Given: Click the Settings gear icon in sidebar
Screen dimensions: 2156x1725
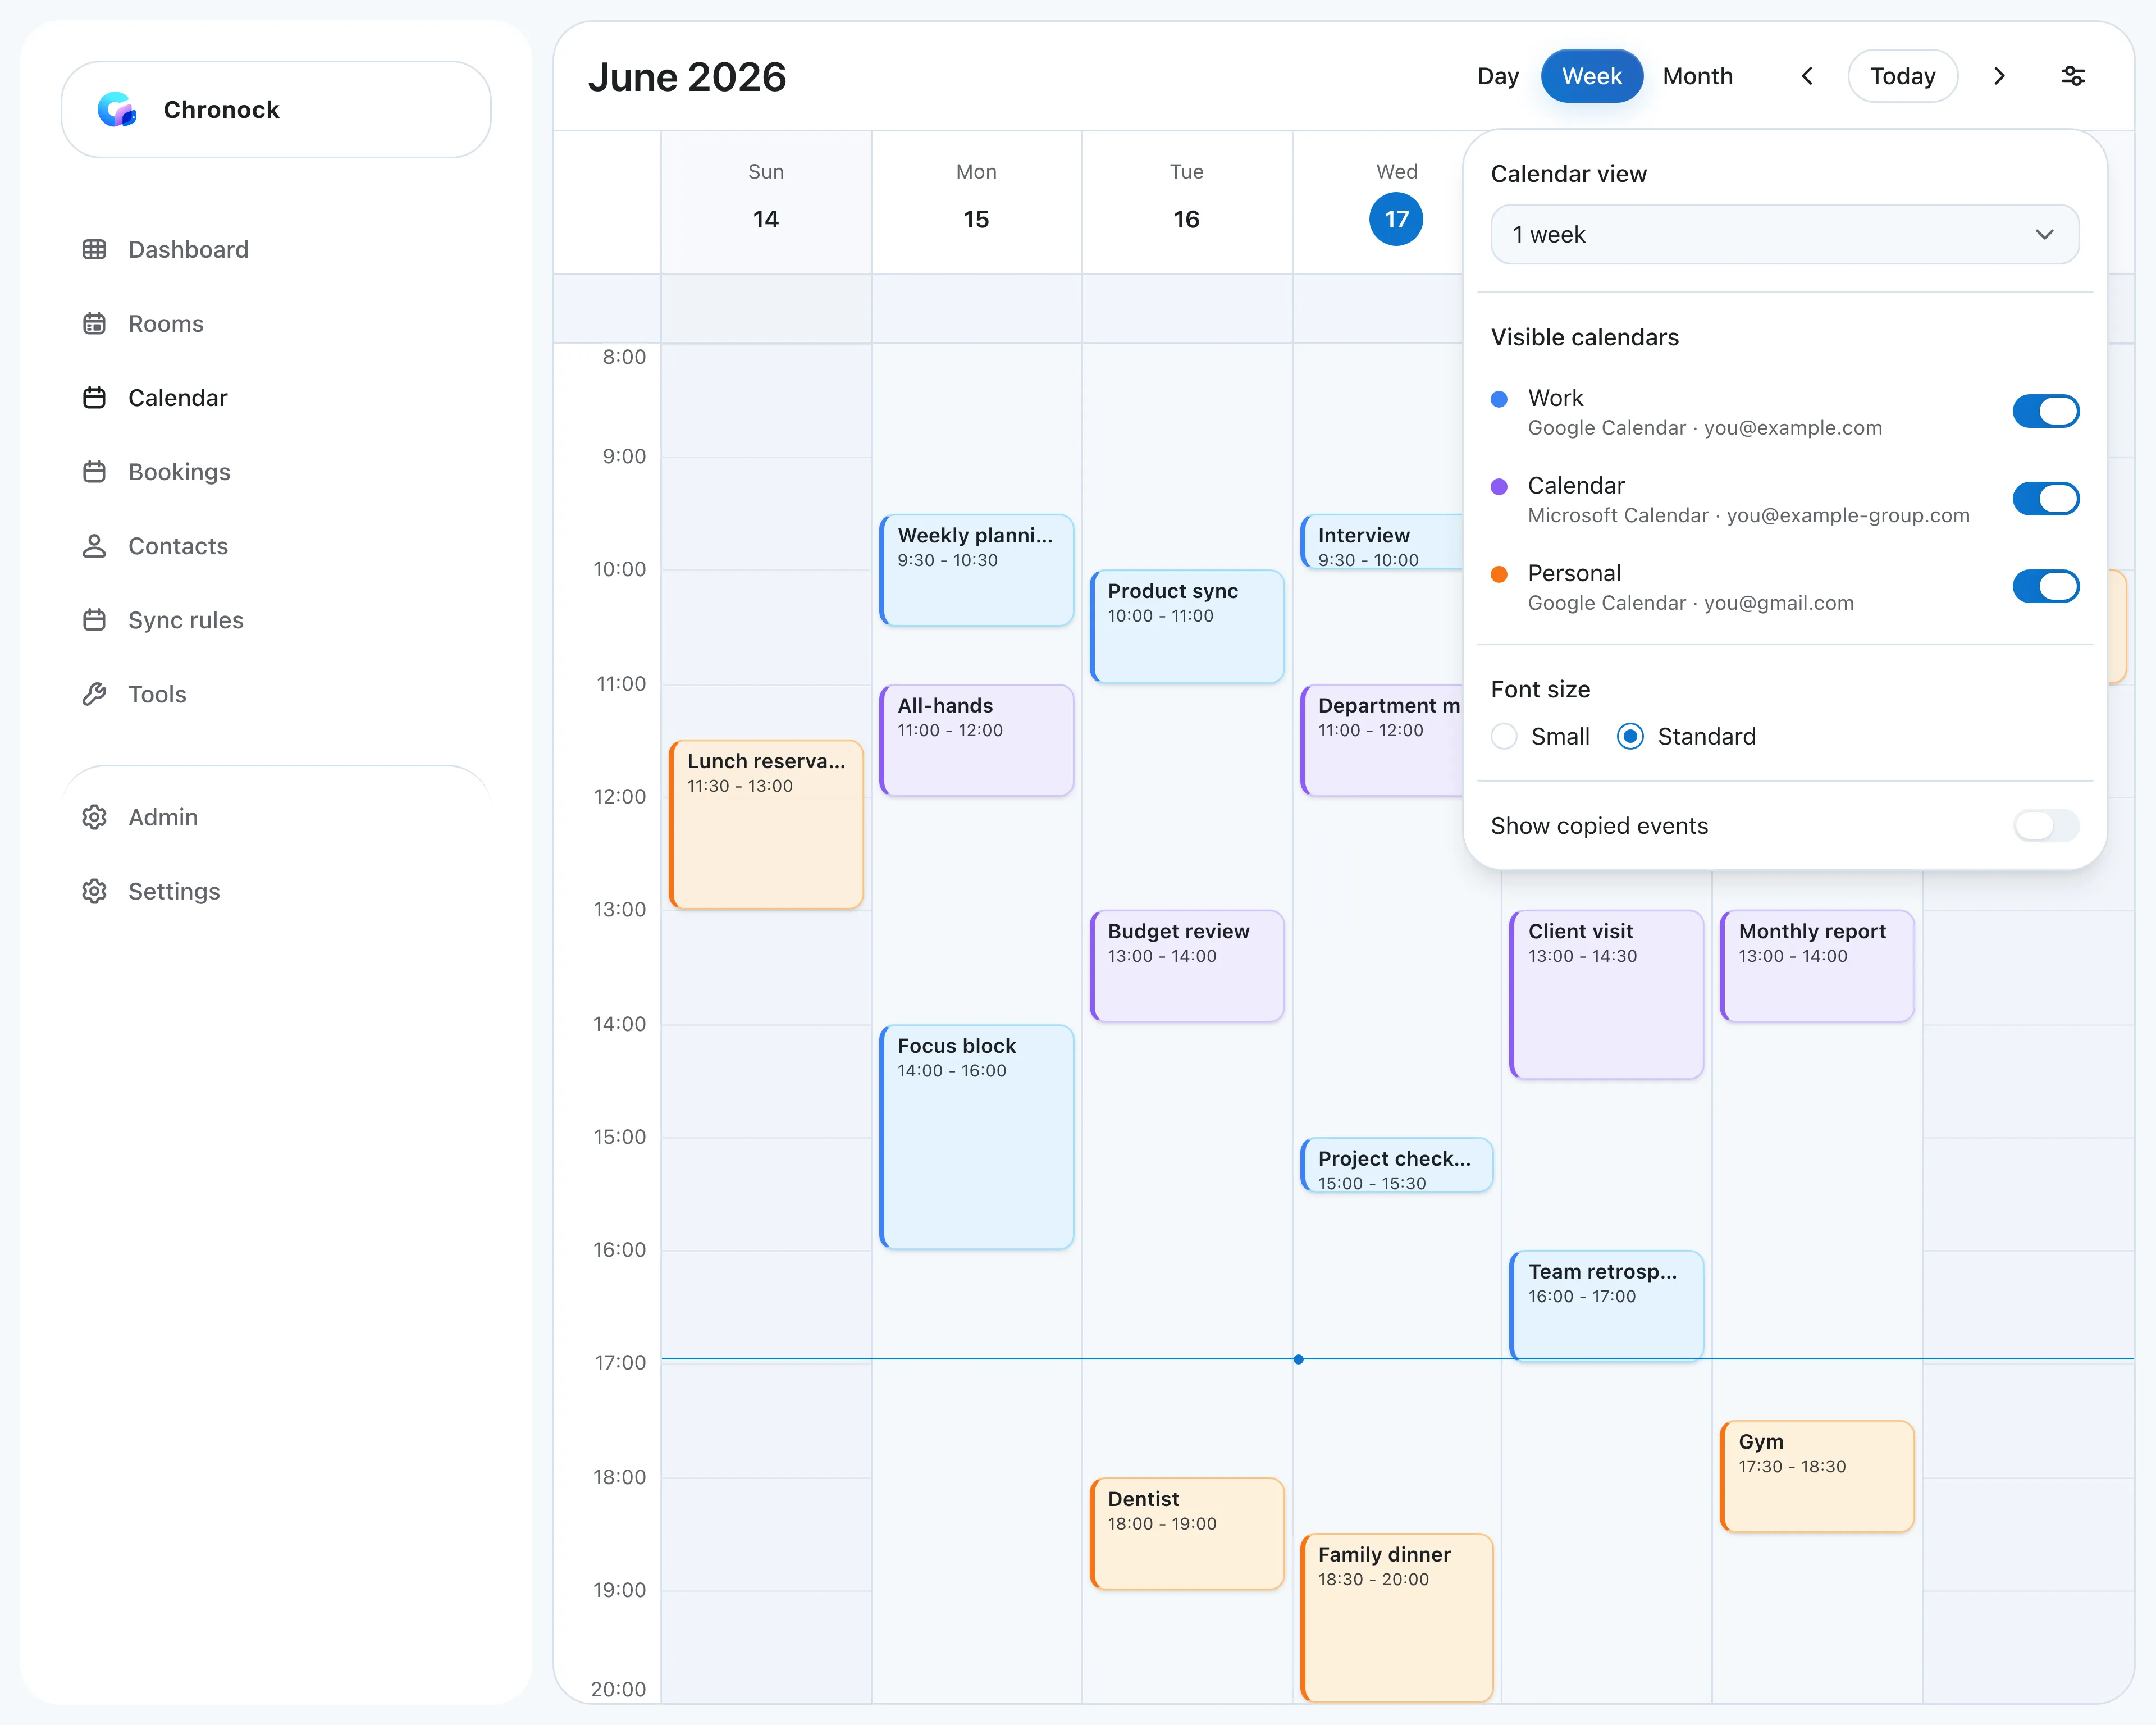Looking at the screenshot, I should [x=94, y=890].
